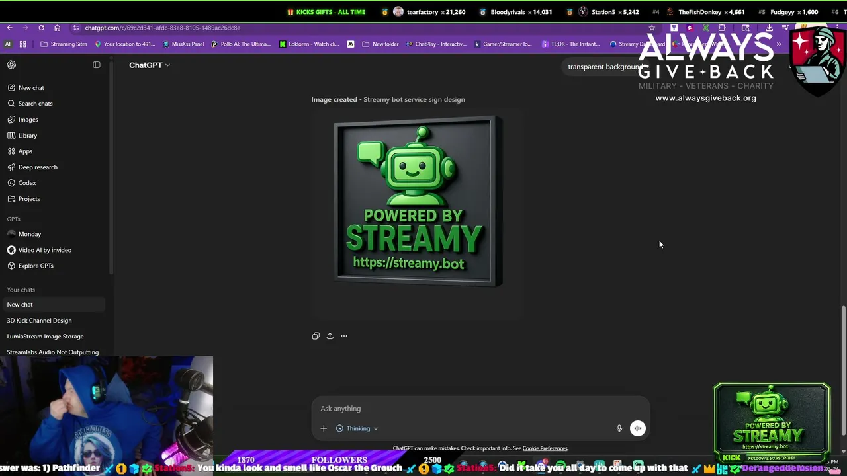Open the New folder bookmark folder
Image resolution: width=847 pixels, height=476 pixels.
tap(380, 44)
